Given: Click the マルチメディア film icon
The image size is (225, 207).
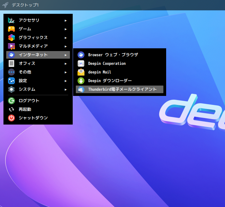Looking at the screenshot, I should (x=11, y=46).
